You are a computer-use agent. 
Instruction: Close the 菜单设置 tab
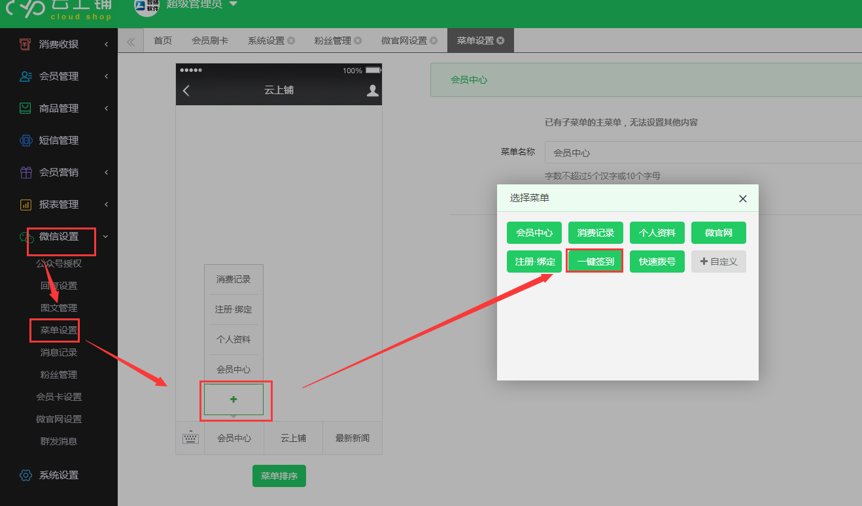click(x=500, y=41)
